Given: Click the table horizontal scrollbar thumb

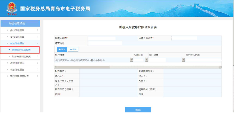Looking at the screenshot, I should (83, 67).
